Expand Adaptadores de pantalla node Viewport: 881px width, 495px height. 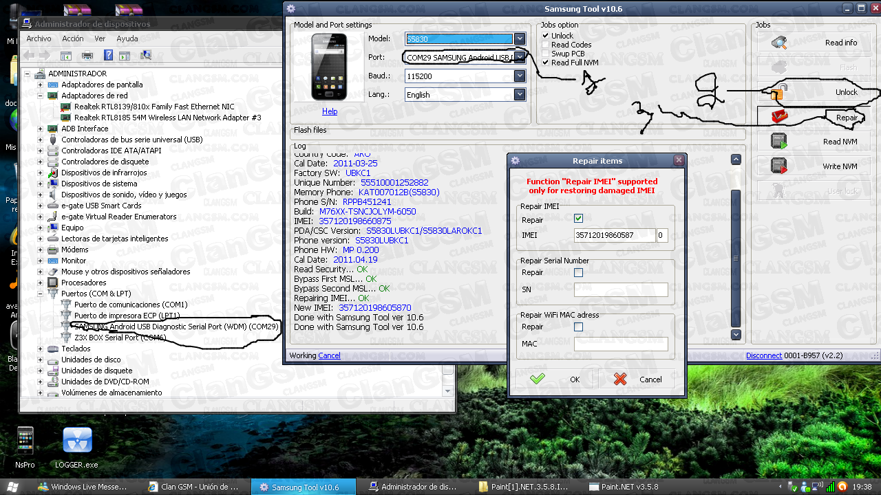coord(40,85)
